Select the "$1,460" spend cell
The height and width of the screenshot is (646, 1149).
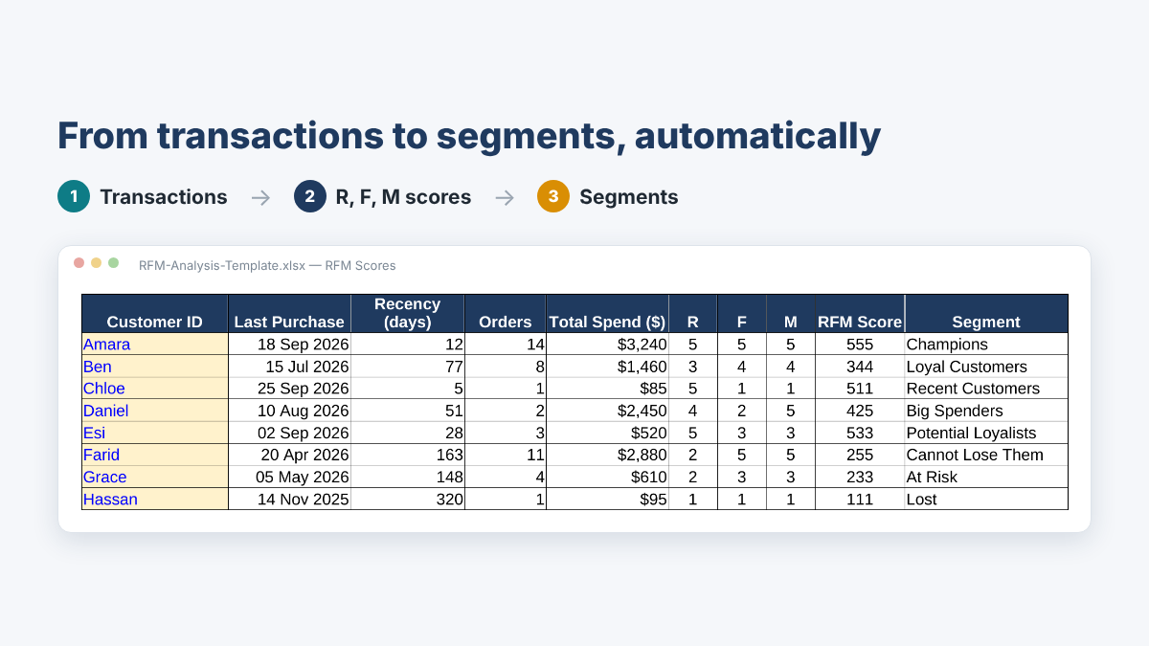[x=607, y=367]
